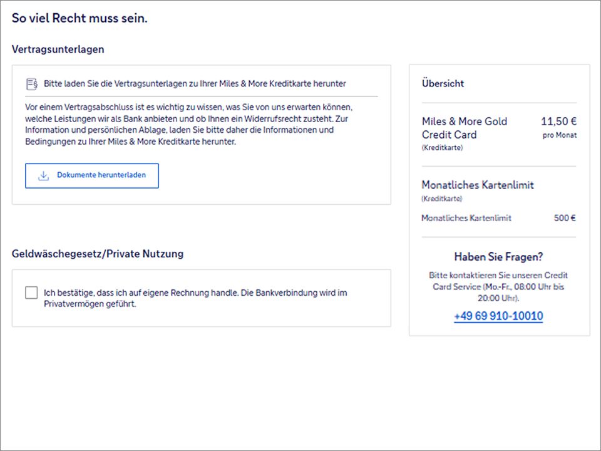The height and width of the screenshot is (451, 601).
Task: Click the large Monatliches Kartenlimit heading
Action: [477, 185]
